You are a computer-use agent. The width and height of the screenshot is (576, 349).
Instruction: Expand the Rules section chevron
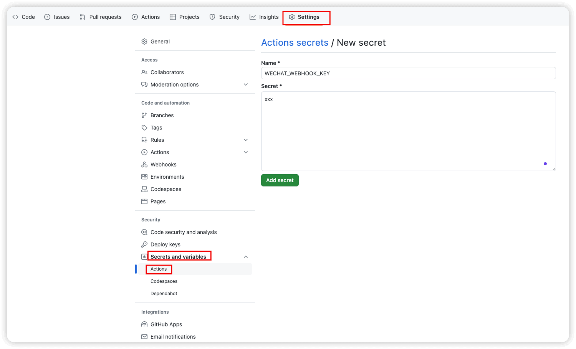coord(246,140)
